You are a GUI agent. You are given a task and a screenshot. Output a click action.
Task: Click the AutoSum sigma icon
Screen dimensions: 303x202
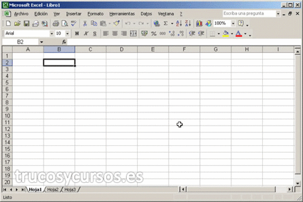[x=166, y=24]
